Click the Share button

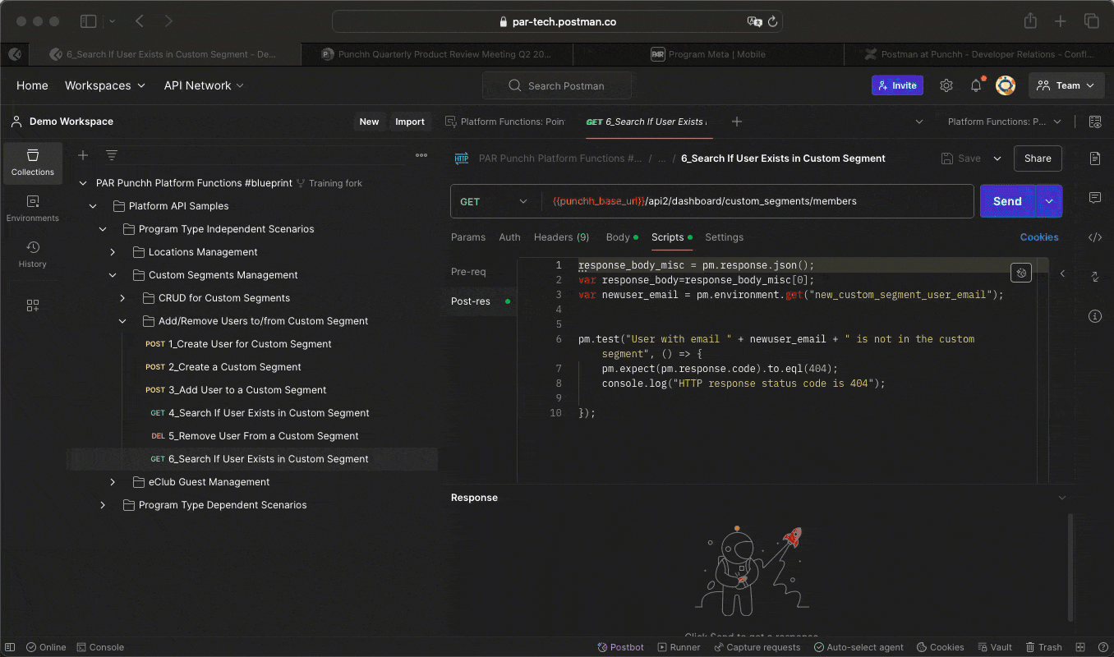[x=1038, y=159]
